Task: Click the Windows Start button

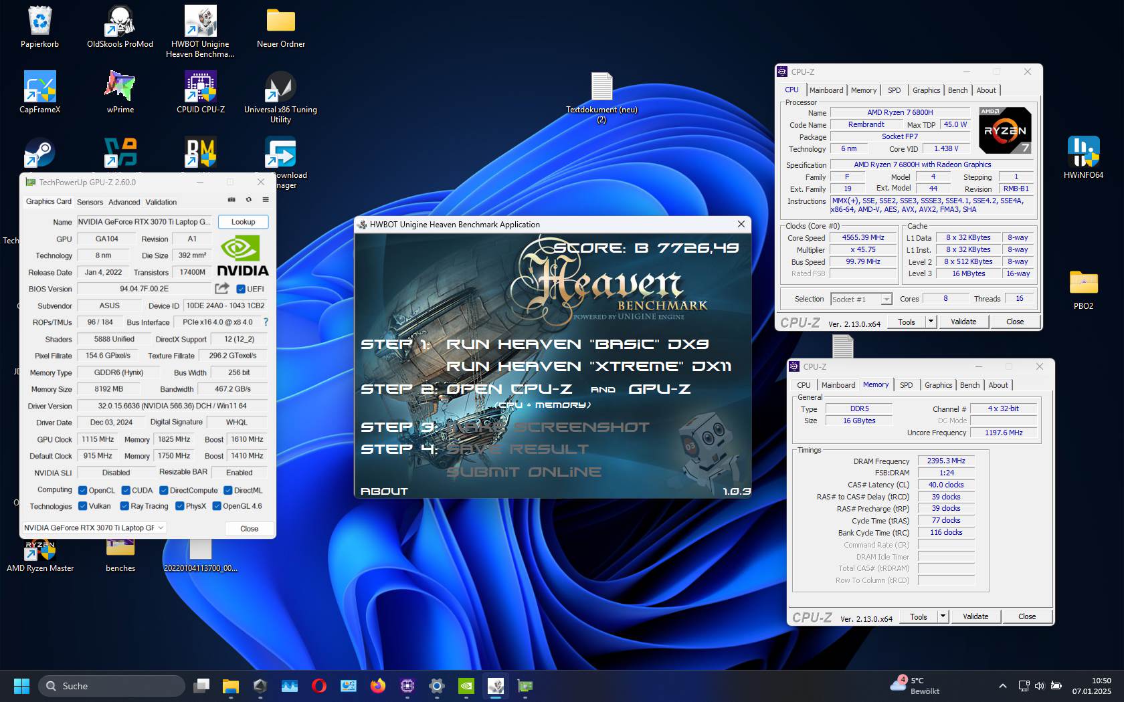Action: (21, 686)
